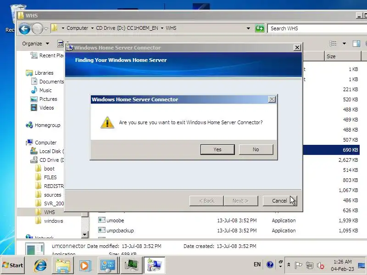Open the Control Panel taskbar item

(x=108, y=265)
